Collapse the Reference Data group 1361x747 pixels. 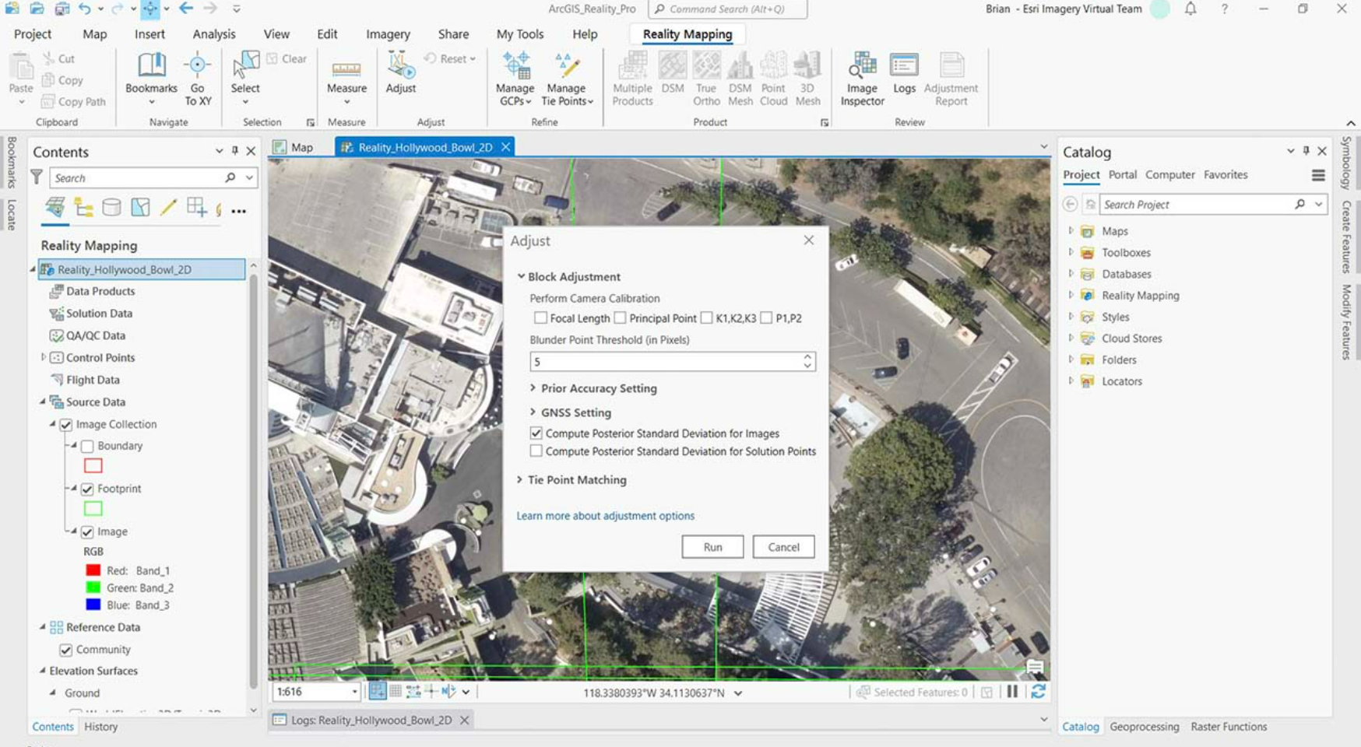(43, 626)
